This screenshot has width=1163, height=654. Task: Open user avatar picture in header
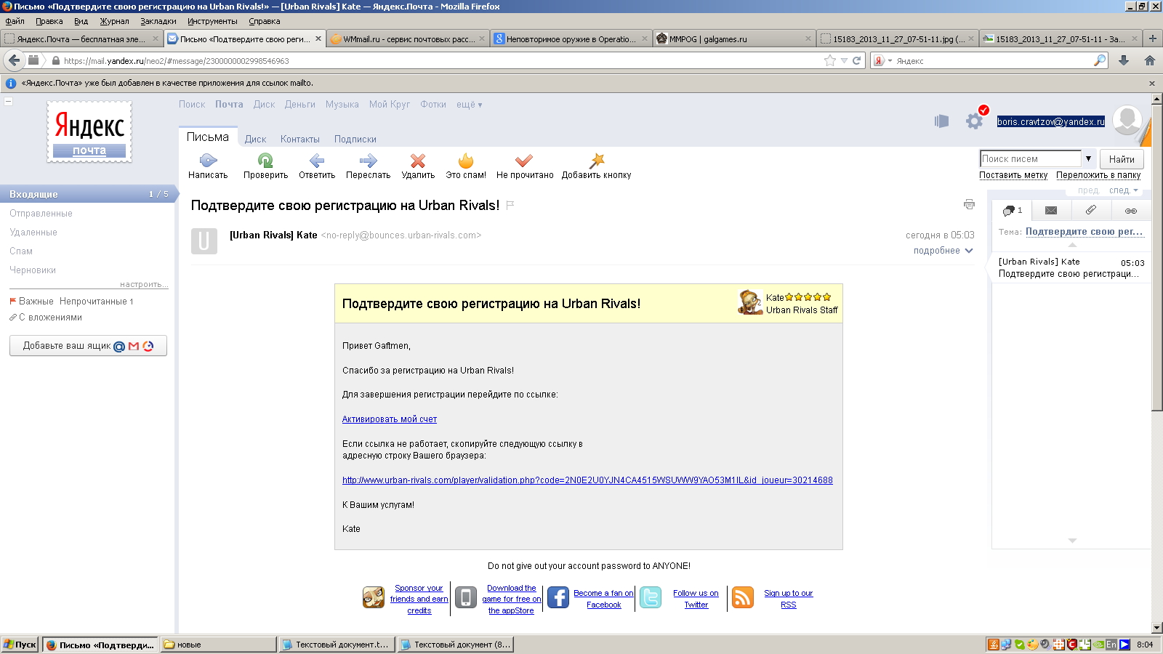point(1127,119)
